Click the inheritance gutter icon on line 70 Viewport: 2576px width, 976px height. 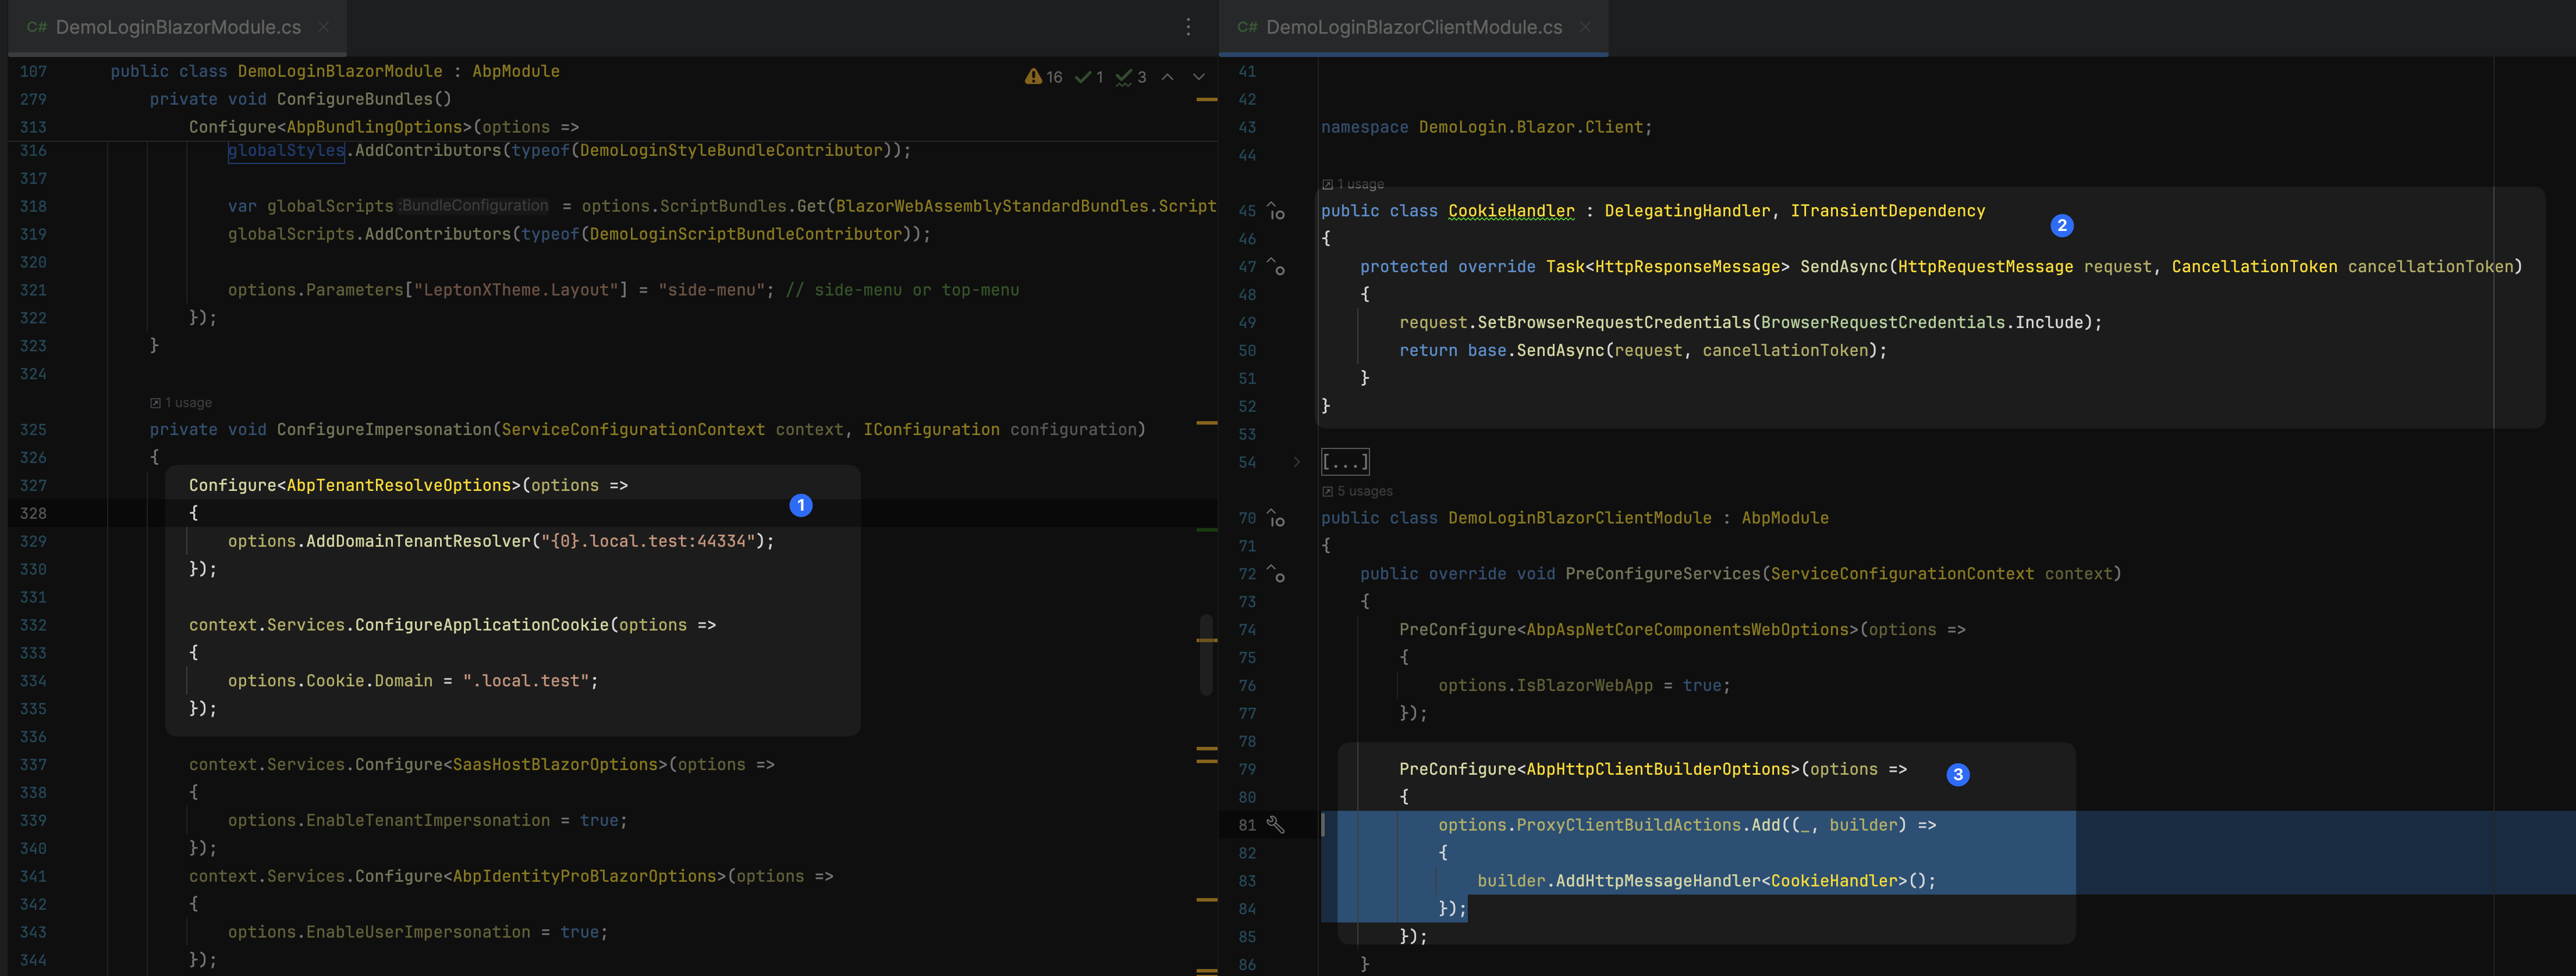pyautogui.click(x=1276, y=518)
